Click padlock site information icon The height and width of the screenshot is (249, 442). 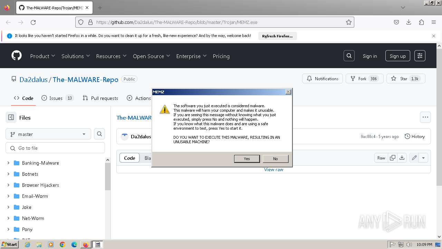click(x=90, y=22)
